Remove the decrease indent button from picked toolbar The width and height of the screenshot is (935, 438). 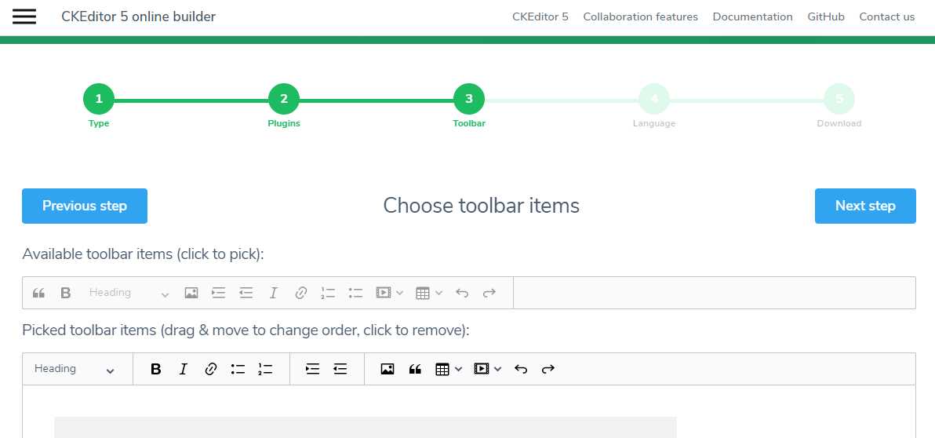pos(340,370)
